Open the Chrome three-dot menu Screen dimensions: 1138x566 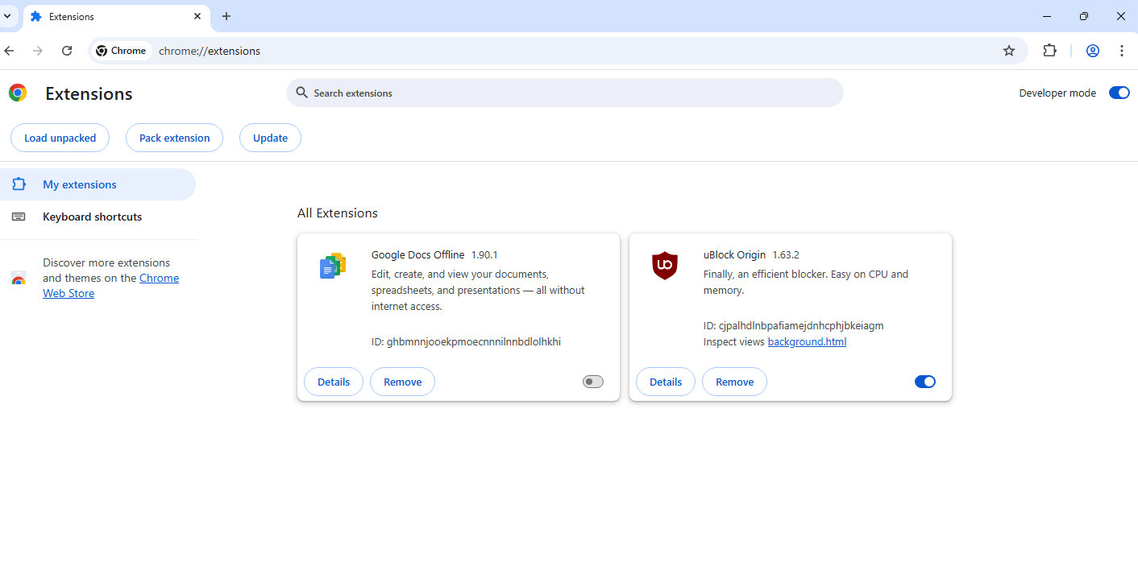1122,51
